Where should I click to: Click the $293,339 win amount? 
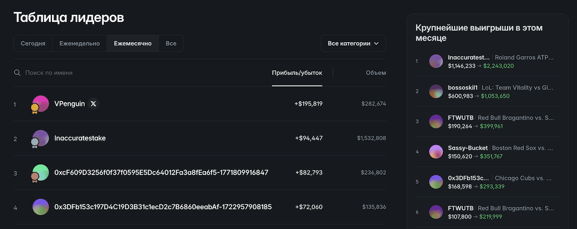tap(493, 186)
